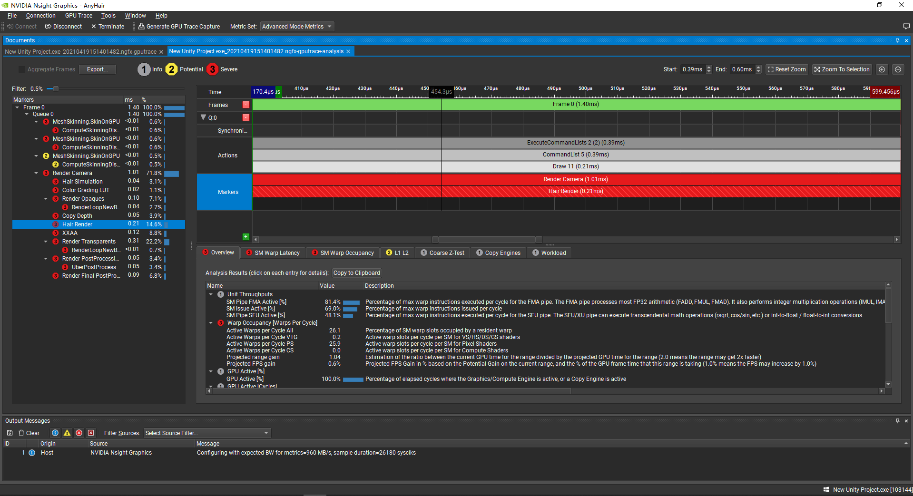The width and height of the screenshot is (913, 496).
Task: Toggle the Severe severity filter icon
Action: coord(212,69)
